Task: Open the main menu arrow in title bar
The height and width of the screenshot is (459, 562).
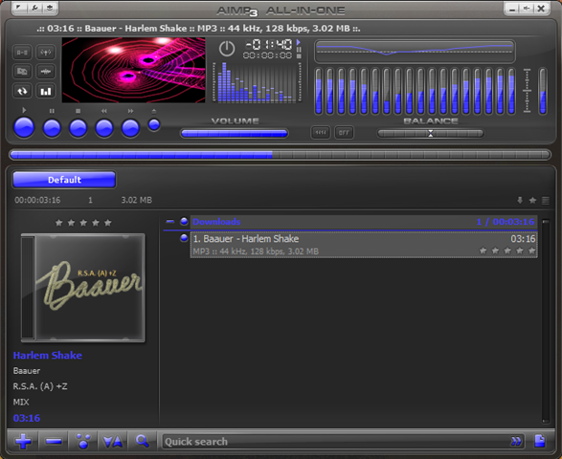Action: [19, 7]
